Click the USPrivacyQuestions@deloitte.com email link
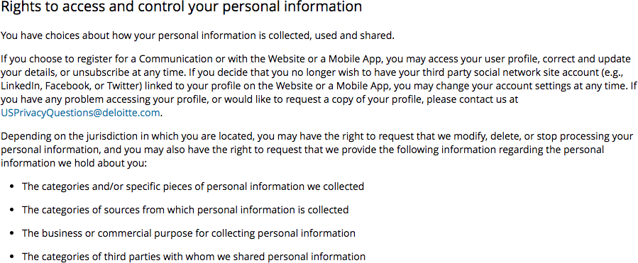The height and width of the screenshot is (263, 638). tap(80, 113)
